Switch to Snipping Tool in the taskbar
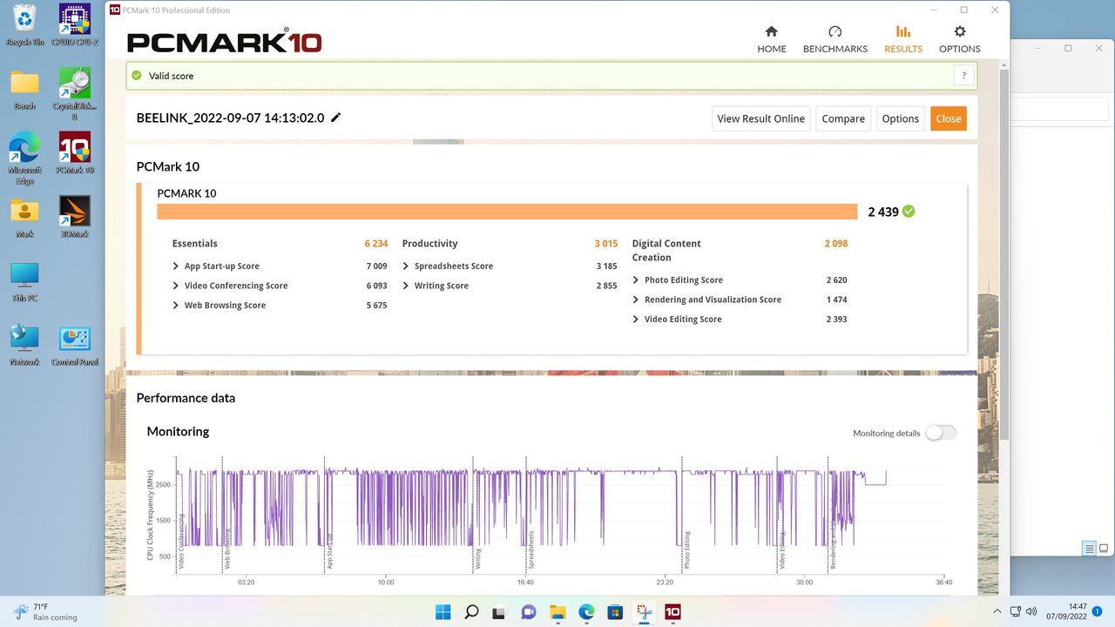This screenshot has width=1115, height=627. [x=644, y=611]
